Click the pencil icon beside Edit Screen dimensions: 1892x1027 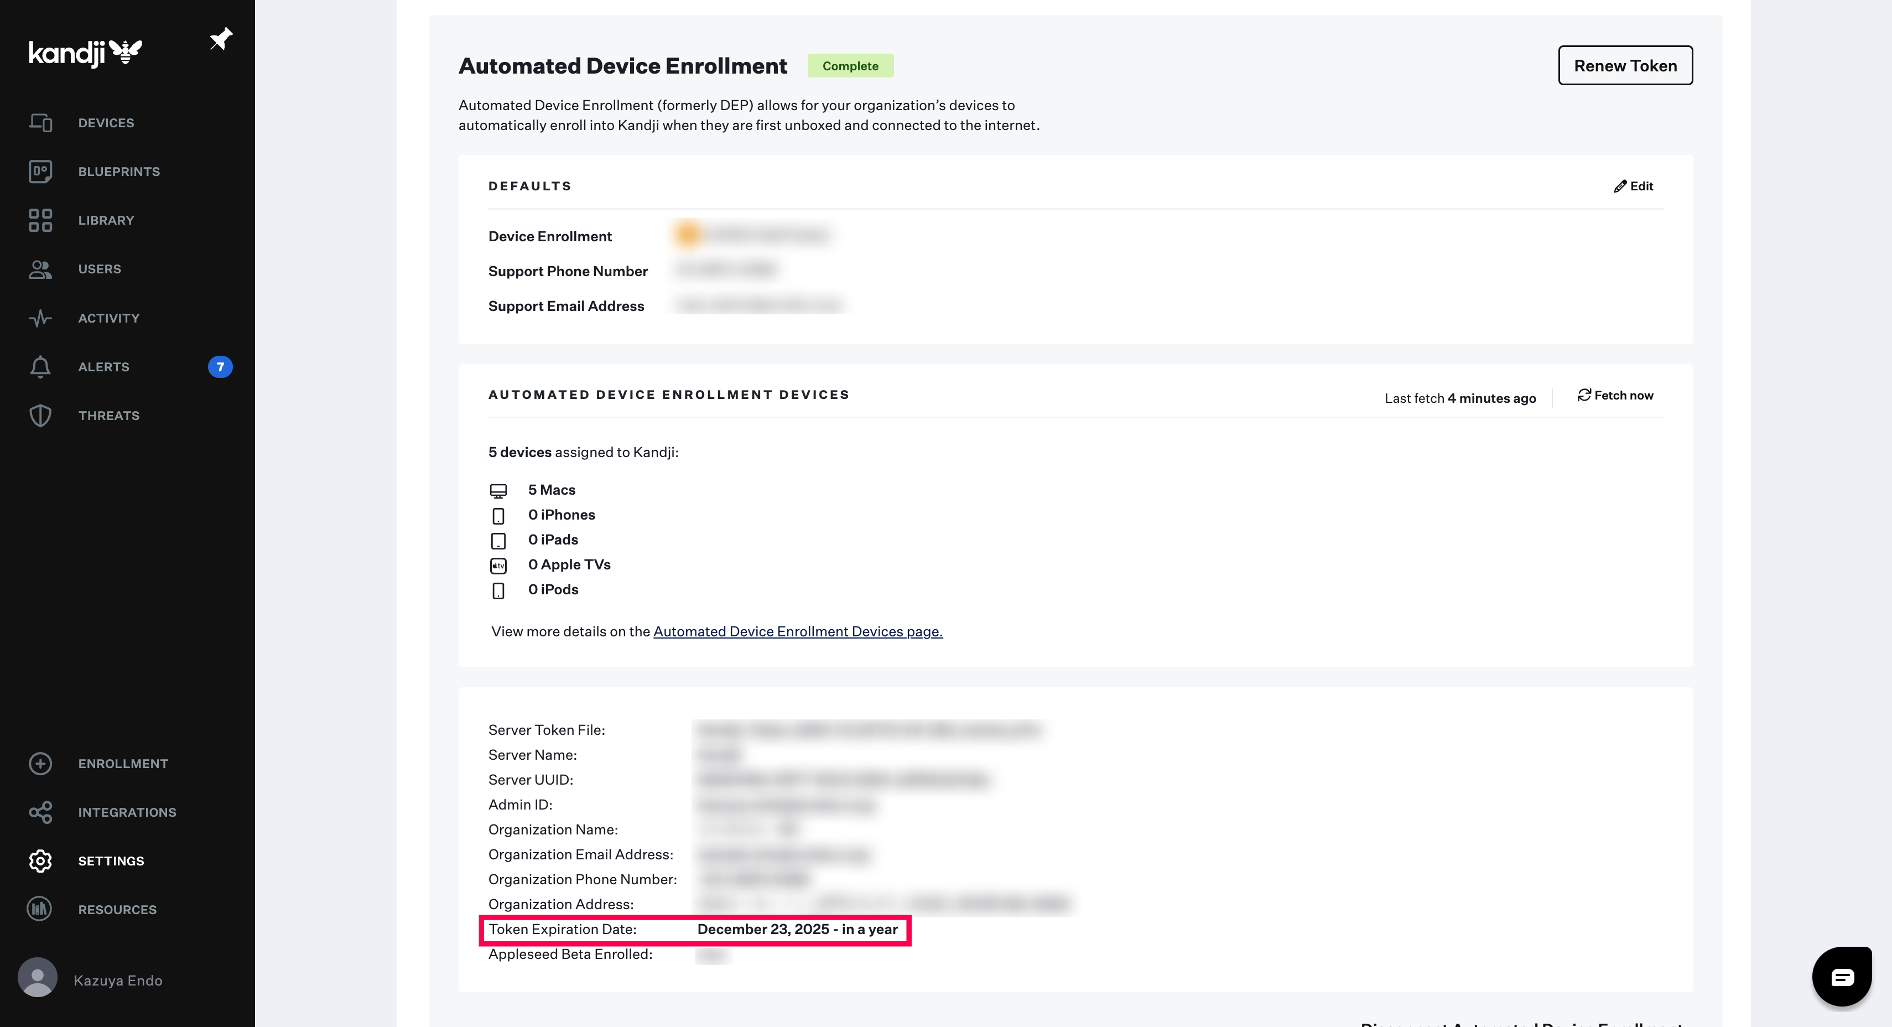pyautogui.click(x=1620, y=186)
